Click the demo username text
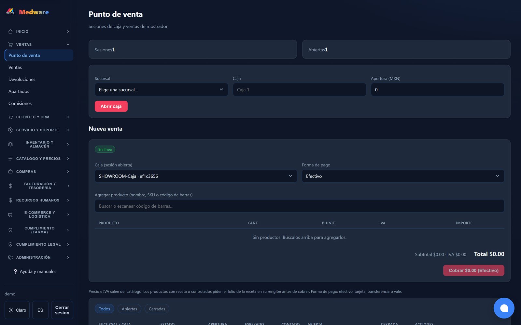521x325 pixels. [10, 294]
